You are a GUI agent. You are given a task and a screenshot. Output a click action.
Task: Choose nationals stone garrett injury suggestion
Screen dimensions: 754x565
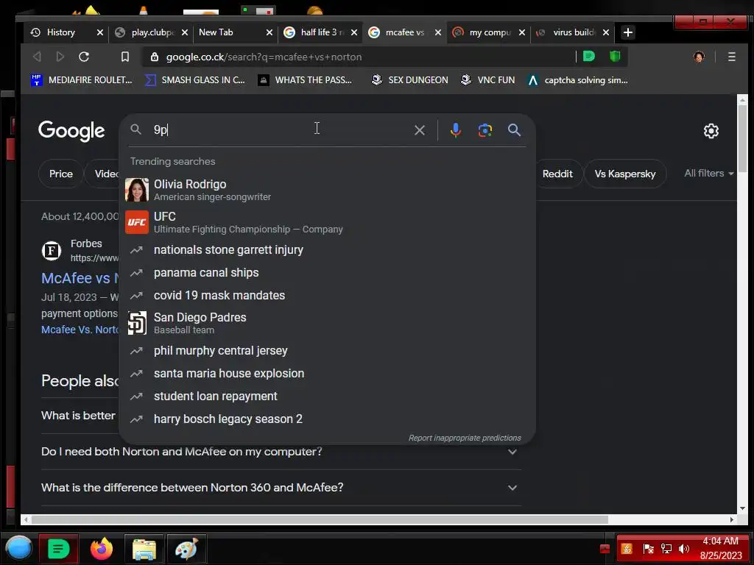pyautogui.click(x=327, y=250)
